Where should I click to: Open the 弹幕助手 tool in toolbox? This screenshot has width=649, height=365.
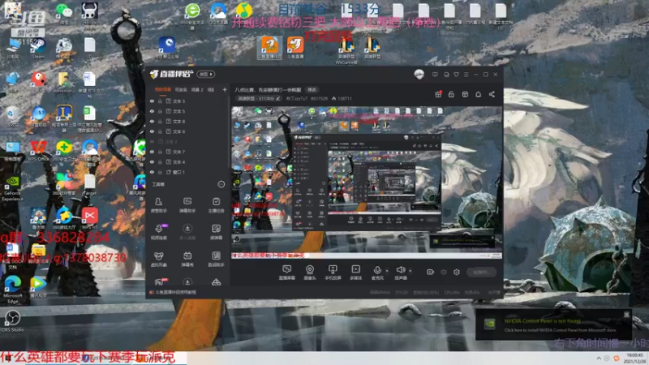pyautogui.click(x=187, y=205)
